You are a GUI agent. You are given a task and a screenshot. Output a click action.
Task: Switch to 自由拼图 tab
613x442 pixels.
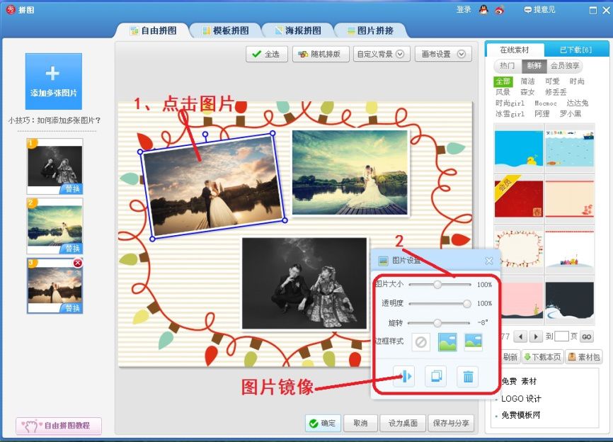pos(154,30)
